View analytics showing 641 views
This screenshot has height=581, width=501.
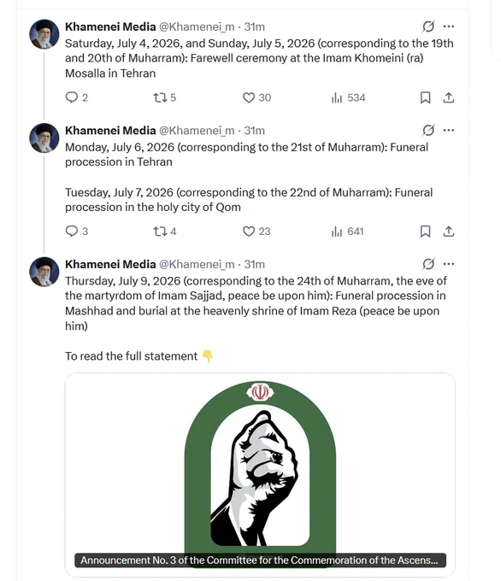tap(347, 232)
